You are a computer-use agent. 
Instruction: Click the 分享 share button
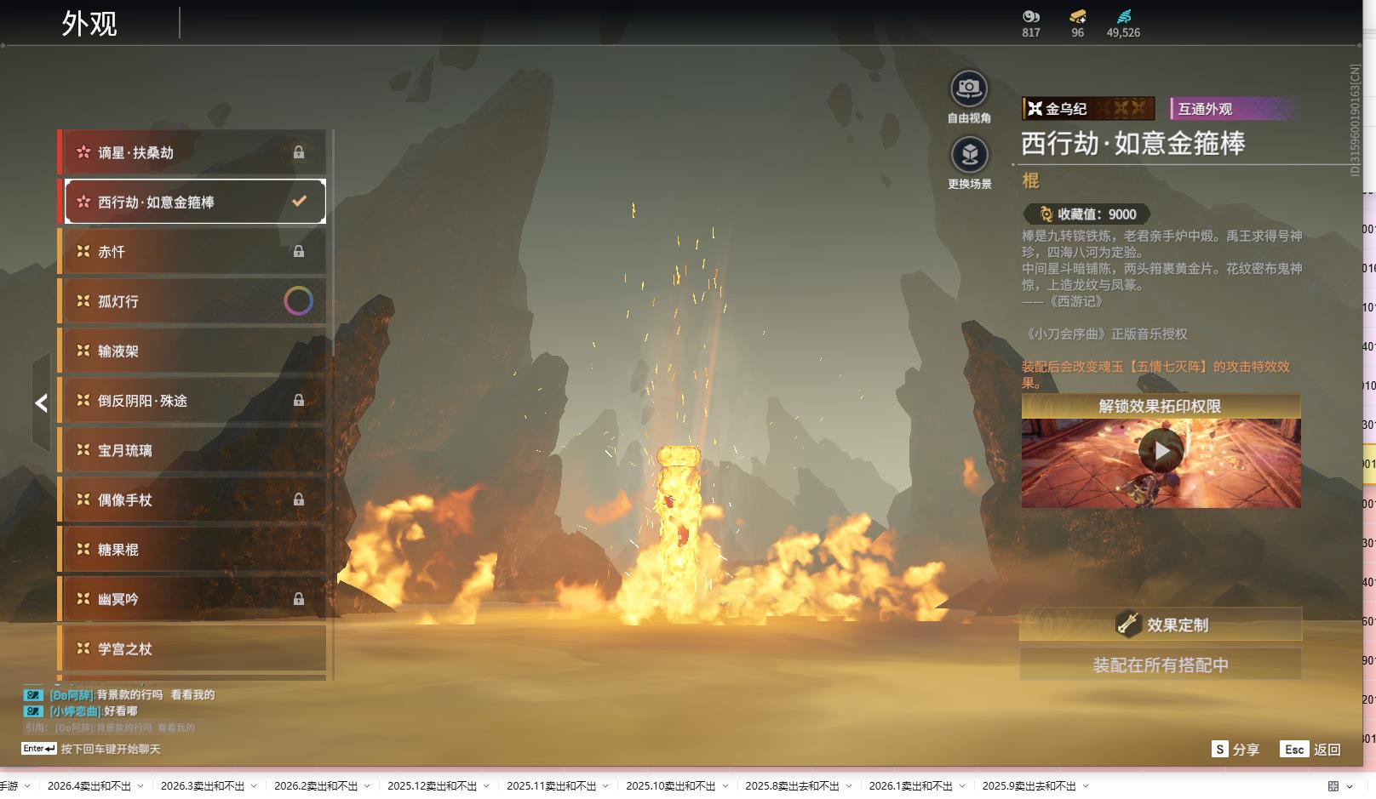(1236, 750)
